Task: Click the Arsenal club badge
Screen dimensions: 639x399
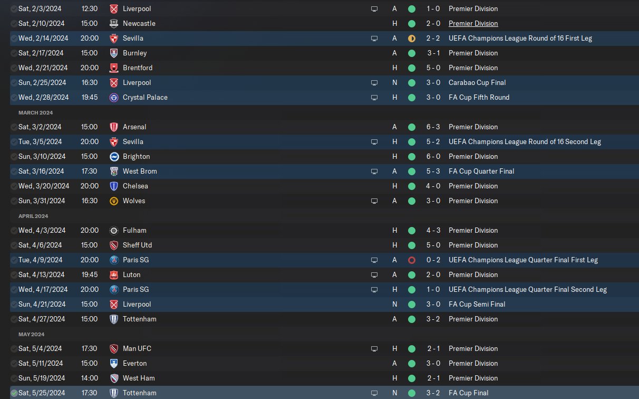Action: (x=114, y=127)
